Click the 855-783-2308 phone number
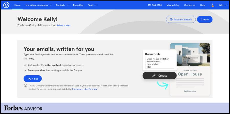This screenshot has height=114, width=230. coord(155,5)
